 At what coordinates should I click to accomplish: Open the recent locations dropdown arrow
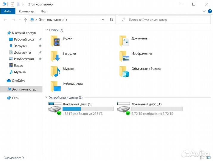[x=20, y=20]
